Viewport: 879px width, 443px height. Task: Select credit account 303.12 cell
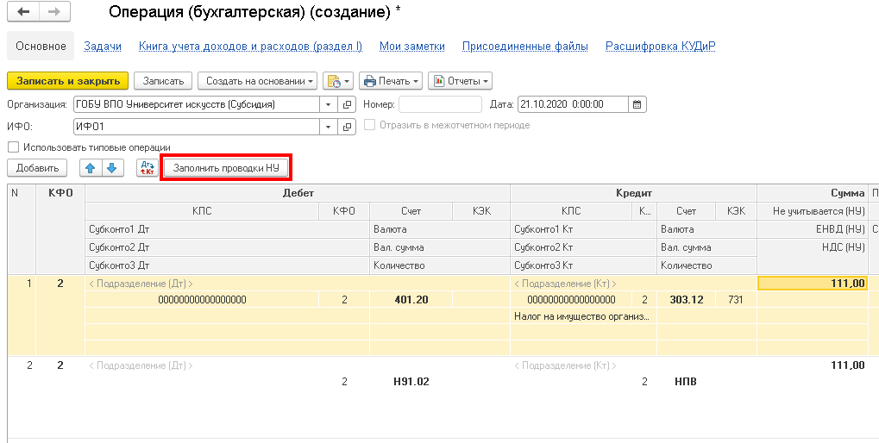click(x=686, y=300)
